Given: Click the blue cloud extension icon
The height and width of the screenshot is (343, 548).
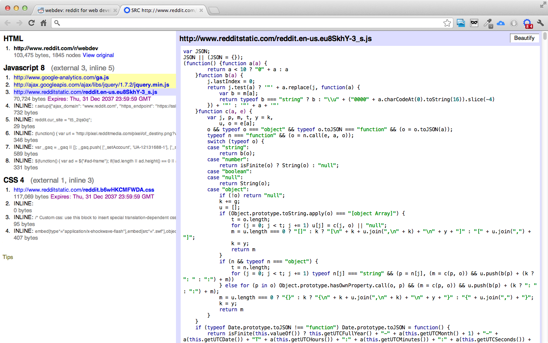Looking at the screenshot, I should [x=500, y=23].
